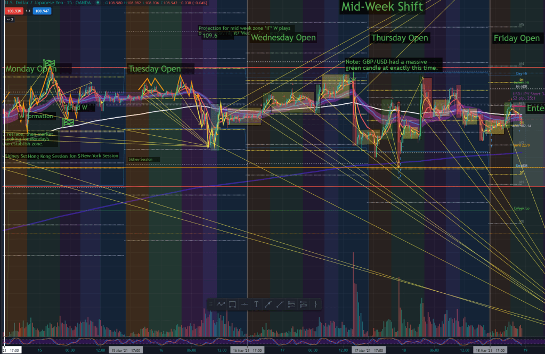The width and height of the screenshot is (545, 354).
Task: Select the Fib retracement tool
Action: click(291, 304)
